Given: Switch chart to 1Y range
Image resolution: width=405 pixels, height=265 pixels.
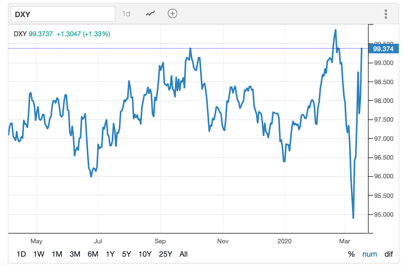Looking at the screenshot, I should pos(110,254).
